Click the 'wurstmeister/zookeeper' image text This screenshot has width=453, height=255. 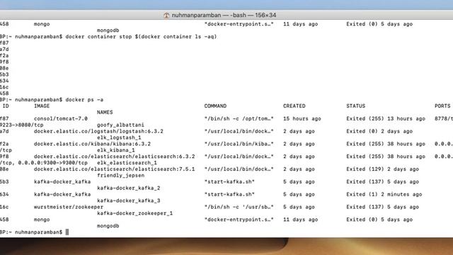pos(69,208)
